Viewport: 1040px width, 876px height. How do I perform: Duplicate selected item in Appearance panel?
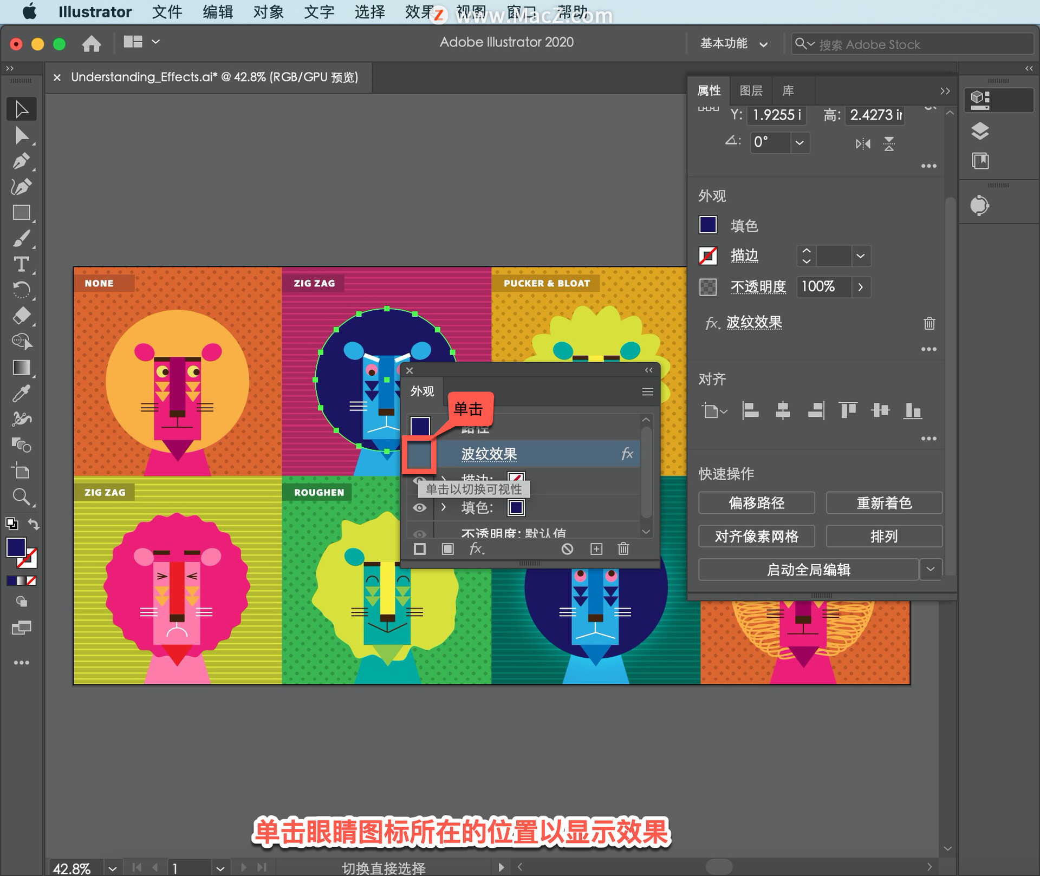click(596, 549)
